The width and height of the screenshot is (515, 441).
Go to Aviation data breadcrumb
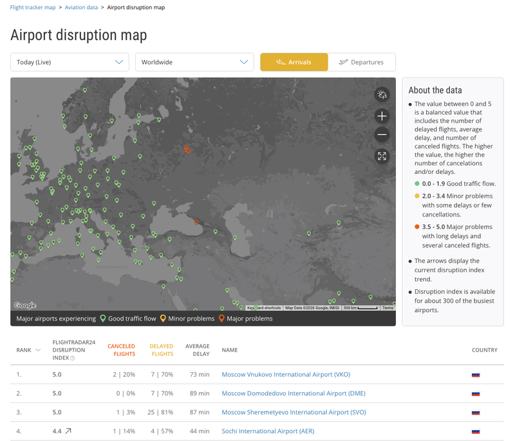[81, 7]
